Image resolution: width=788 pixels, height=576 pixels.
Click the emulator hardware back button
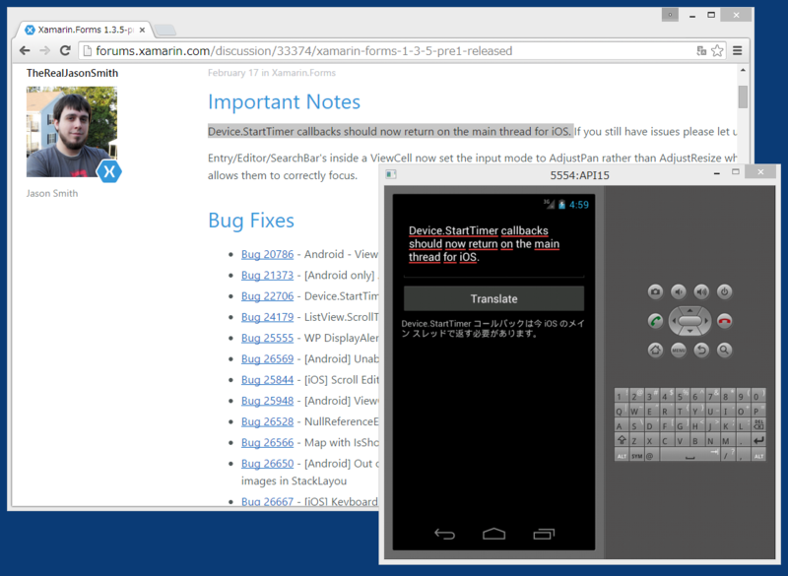(701, 350)
